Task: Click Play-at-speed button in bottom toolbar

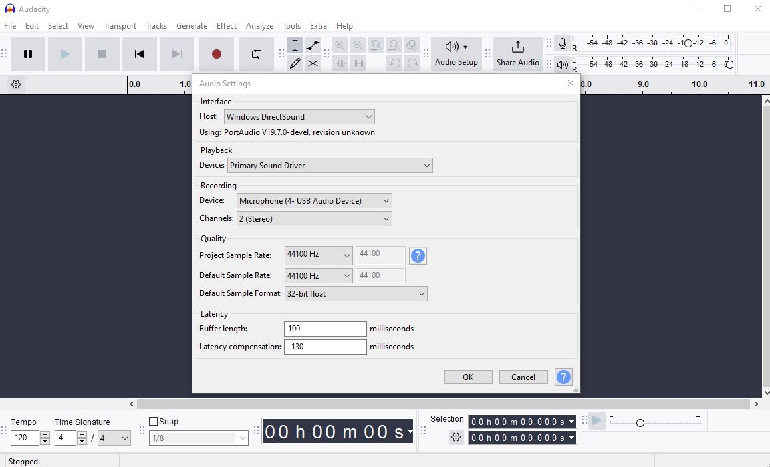Action: [x=597, y=421]
